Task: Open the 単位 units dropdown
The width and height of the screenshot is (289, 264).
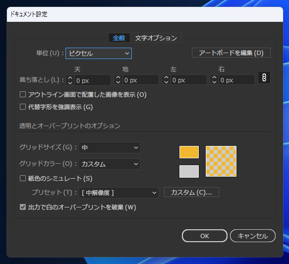Action: [99, 54]
